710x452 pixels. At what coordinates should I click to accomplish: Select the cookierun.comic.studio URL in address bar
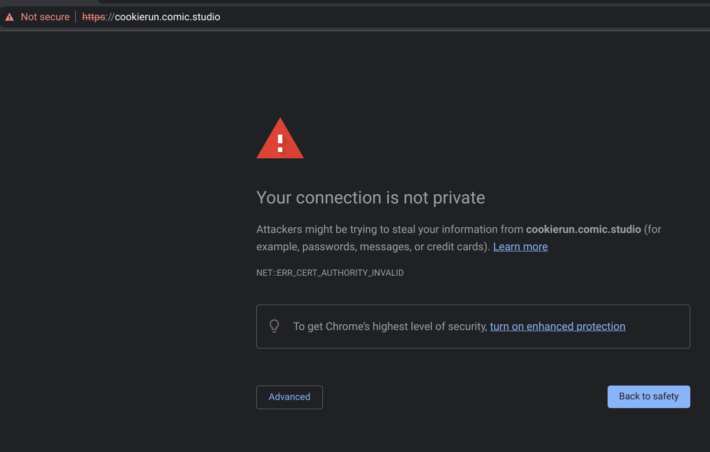point(167,17)
